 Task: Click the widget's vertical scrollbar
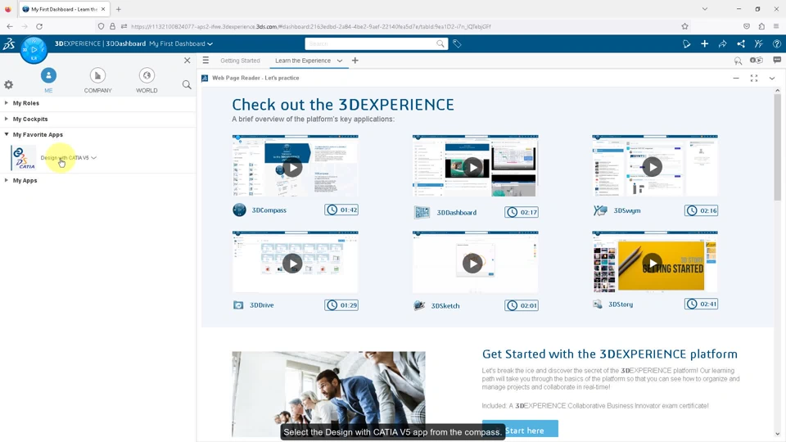[x=778, y=147]
